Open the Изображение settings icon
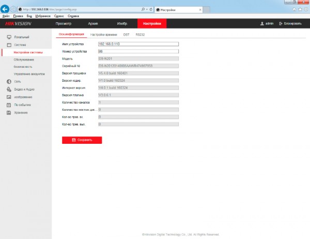 click(x=9, y=97)
